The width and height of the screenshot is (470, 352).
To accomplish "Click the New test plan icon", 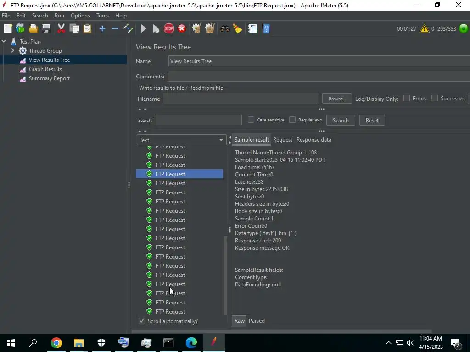I will pos(8,29).
